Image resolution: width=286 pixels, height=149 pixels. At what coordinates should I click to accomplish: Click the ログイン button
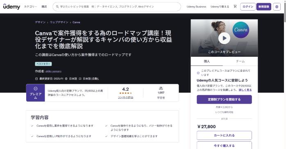tap(248, 7)
